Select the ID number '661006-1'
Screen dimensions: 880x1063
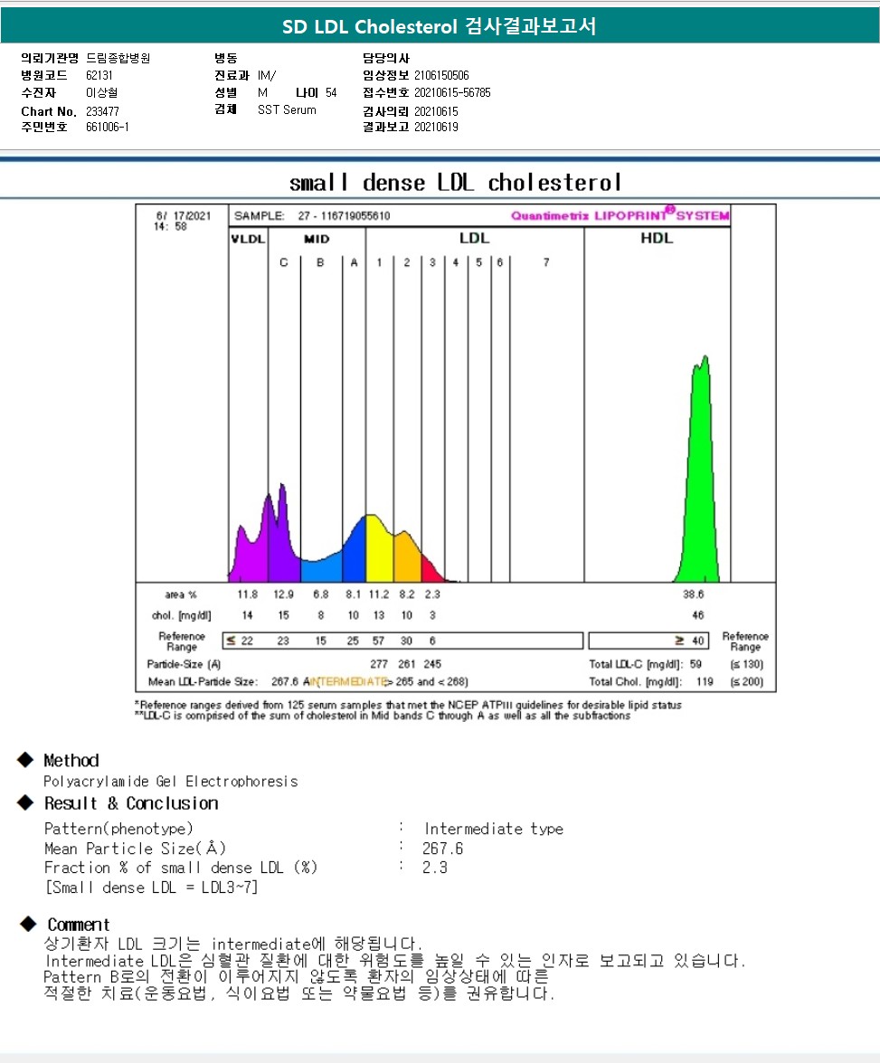click(x=107, y=127)
